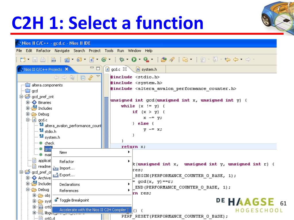The height and width of the screenshot is (220, 294).
Task: Click the External Tools run icon
Action: tap(146, 60)
